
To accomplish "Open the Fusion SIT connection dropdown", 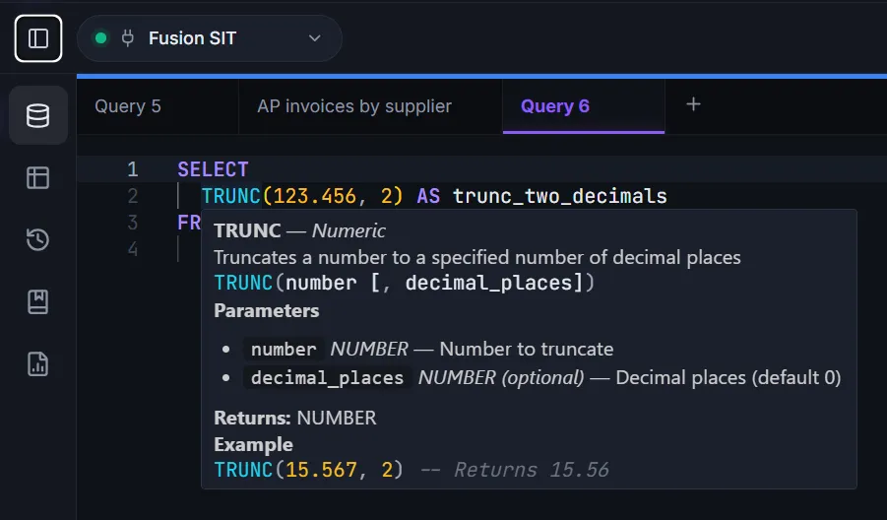I will pos(210,38).
